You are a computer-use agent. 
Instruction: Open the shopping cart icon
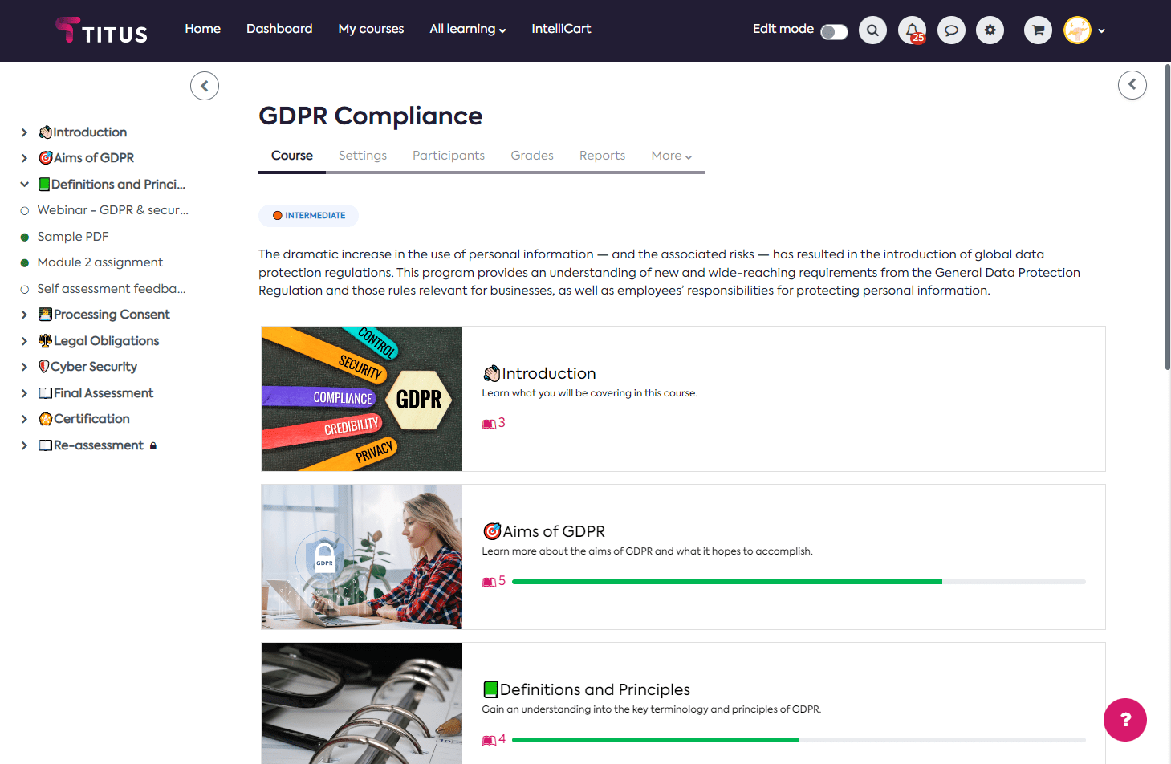point(1038,30)
